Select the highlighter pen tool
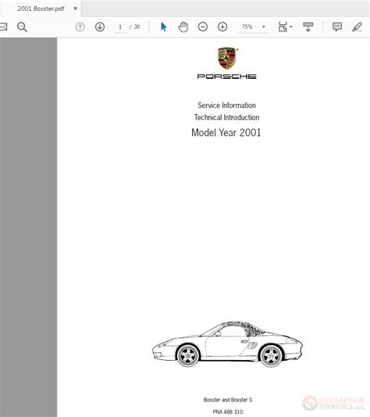Screen dimensions: 370x417 click(x=357, y=27)
